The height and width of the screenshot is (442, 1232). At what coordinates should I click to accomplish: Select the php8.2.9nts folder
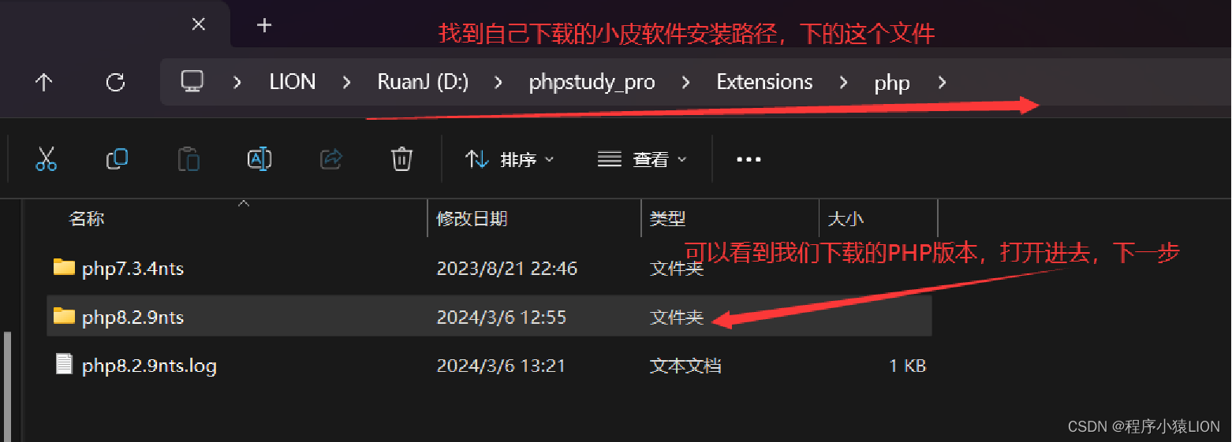pyautogui.click(x=489, y=317)
